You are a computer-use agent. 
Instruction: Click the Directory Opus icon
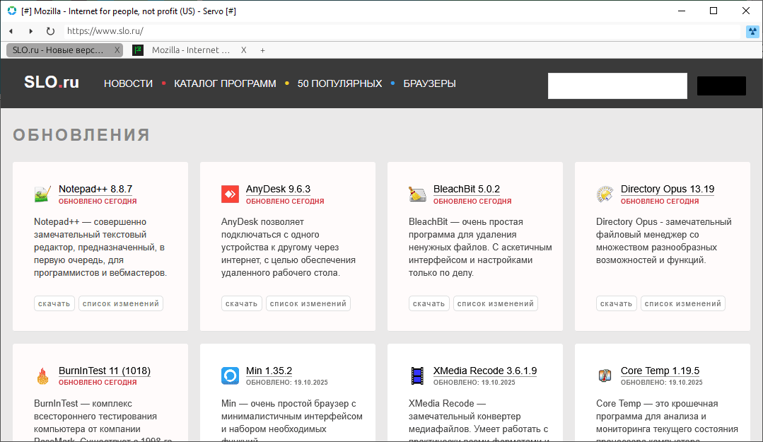pos(605,194)
